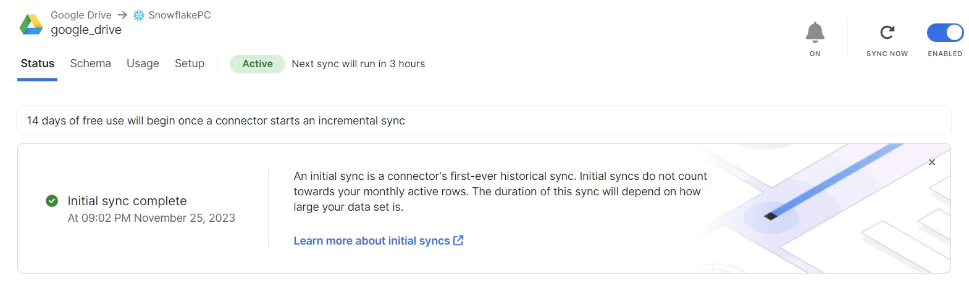
Task: Open Learn more about initial syncs link
Action: 372,241
